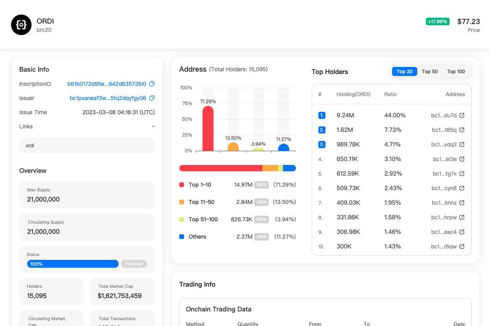Select the Top 20 holders tab

pyautogui.click(x=404, y=72)
